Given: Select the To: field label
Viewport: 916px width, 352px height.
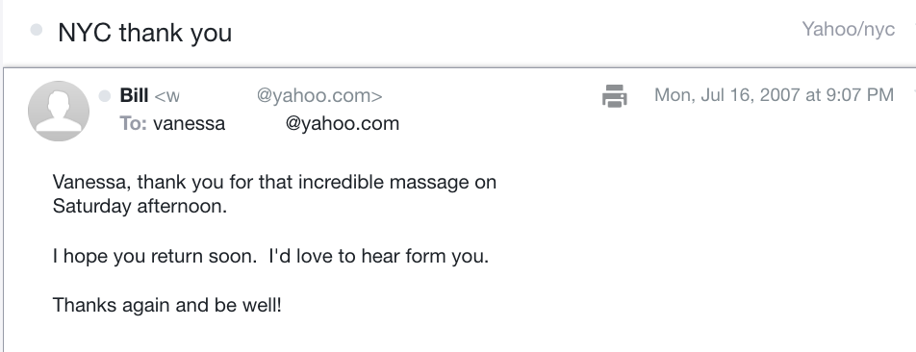Looking at the screenshot, I should click(133, 123).
